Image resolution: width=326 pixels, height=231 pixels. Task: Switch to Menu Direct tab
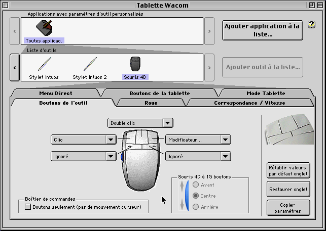coord(56,93)
